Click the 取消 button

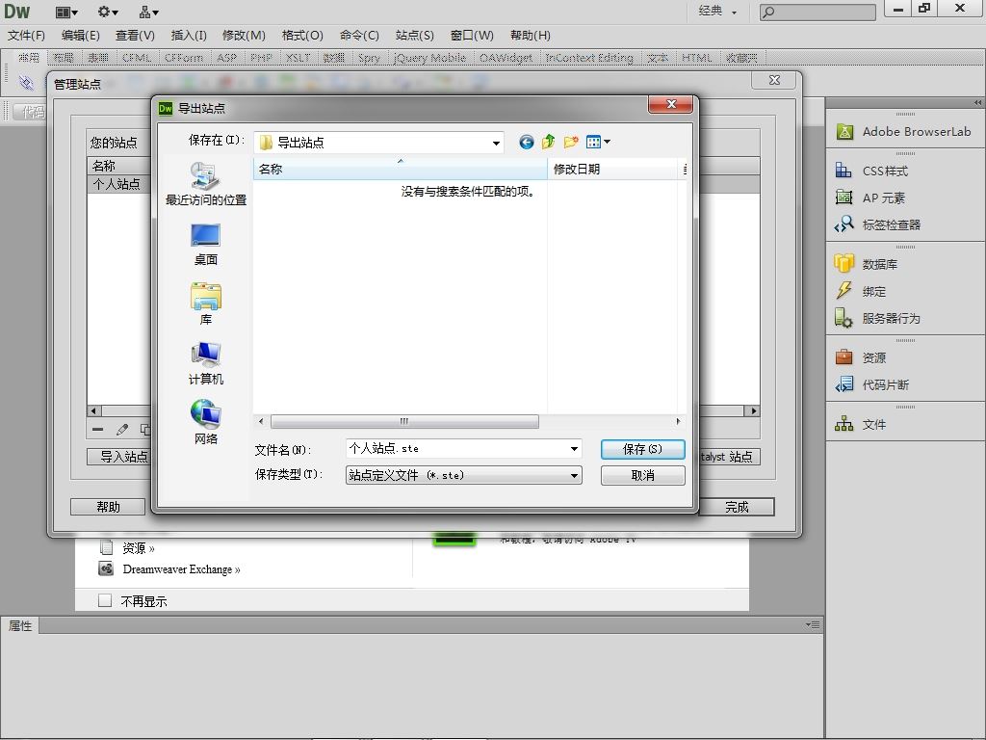[642, 475]
